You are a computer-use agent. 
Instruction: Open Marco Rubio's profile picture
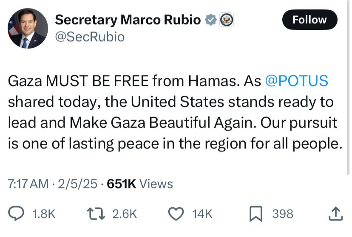click(x=28, y=28)
